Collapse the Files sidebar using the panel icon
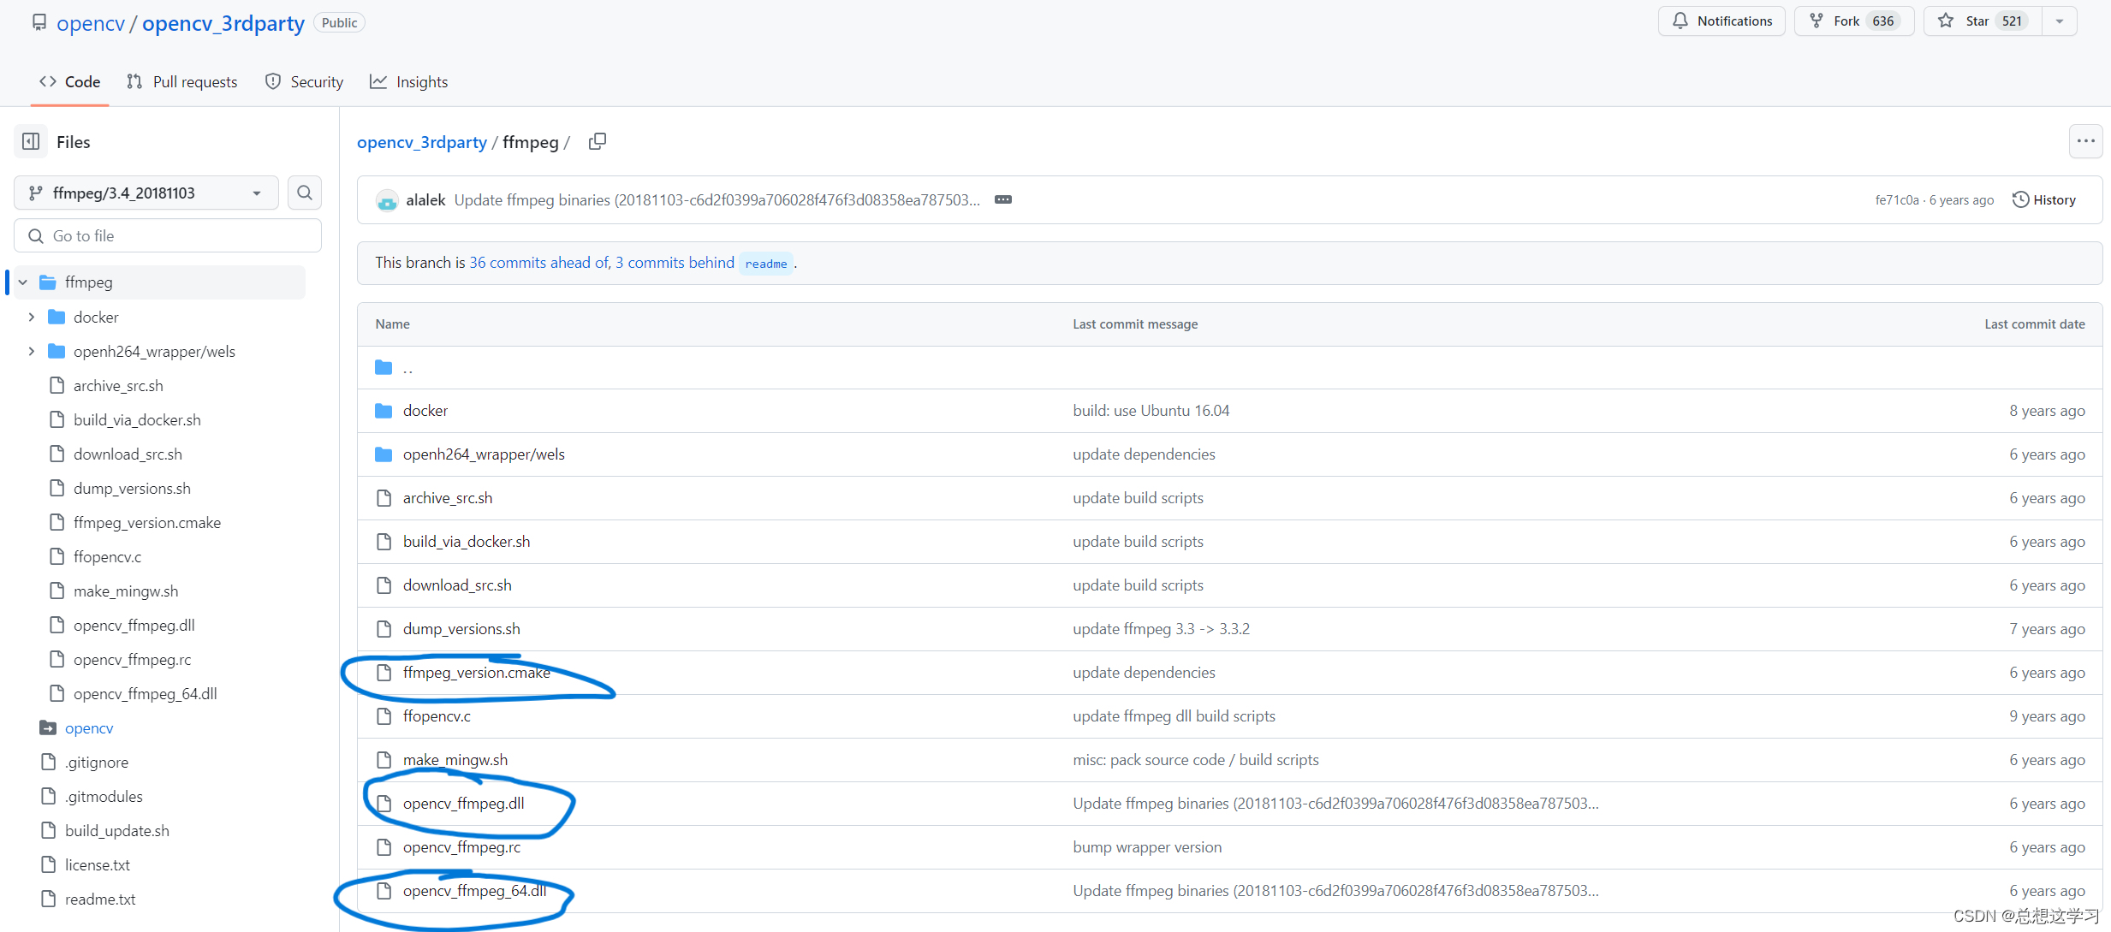The width and height of the screenshot is (2111, 932). pyautogui.click(x=30, y=141)
